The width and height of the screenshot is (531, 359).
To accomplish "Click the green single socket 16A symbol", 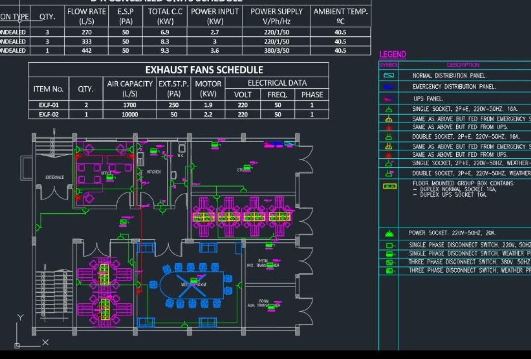I will coord(389,110).
